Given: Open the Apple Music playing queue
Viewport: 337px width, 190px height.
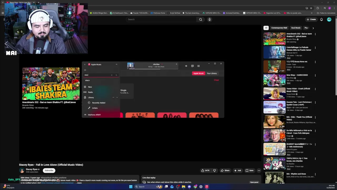Looking at the screenshot, I should pos(199,66).
